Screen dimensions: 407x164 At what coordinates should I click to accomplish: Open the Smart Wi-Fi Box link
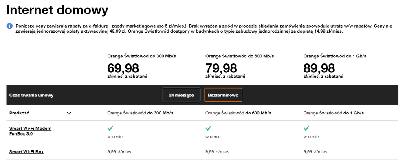(26, 152)
